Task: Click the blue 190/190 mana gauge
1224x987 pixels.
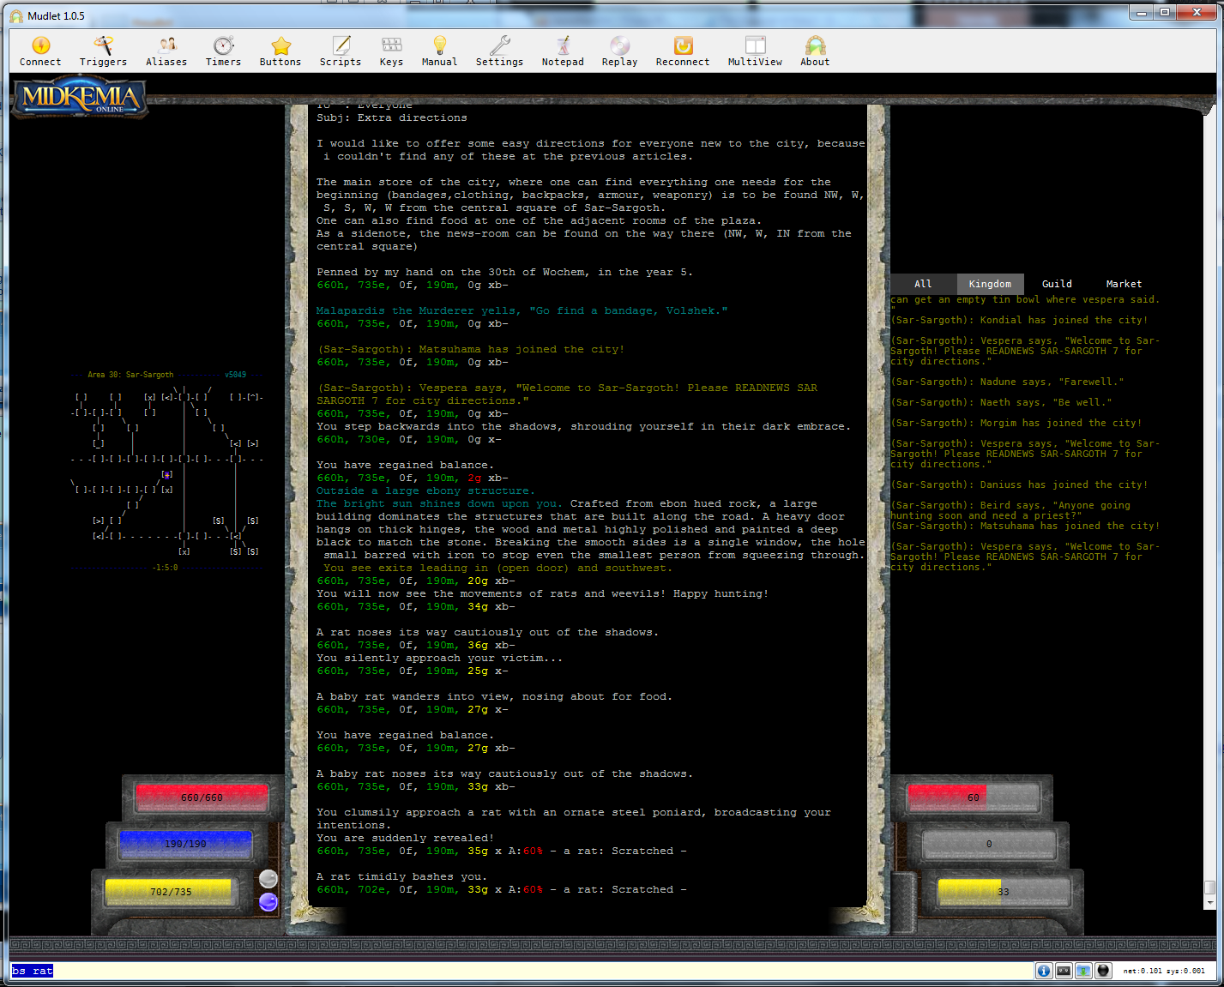Action: (x=185, y=844)
